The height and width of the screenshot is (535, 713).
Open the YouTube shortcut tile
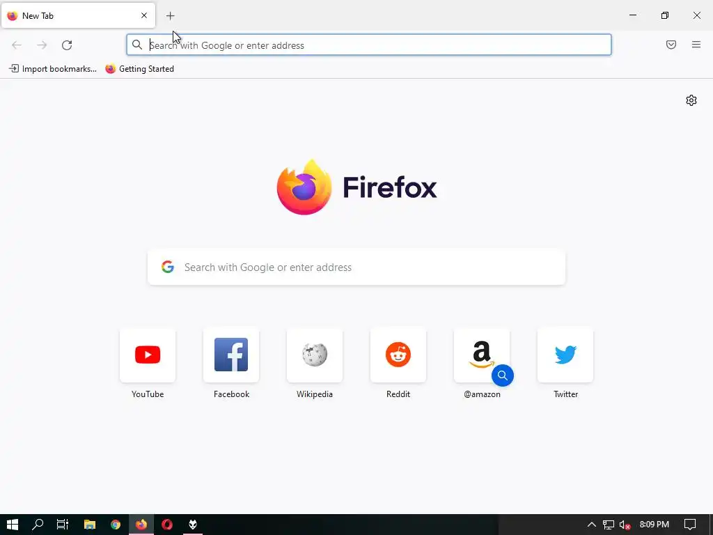[148, 364]
